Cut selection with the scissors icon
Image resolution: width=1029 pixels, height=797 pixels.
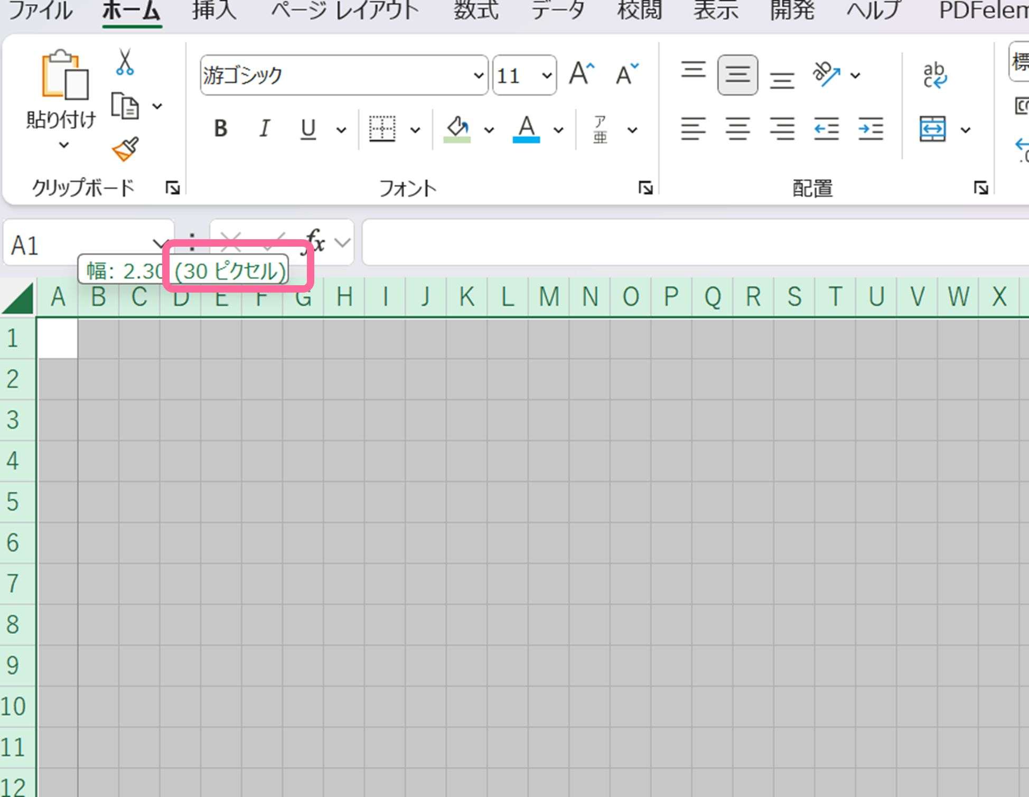[125, 62]
